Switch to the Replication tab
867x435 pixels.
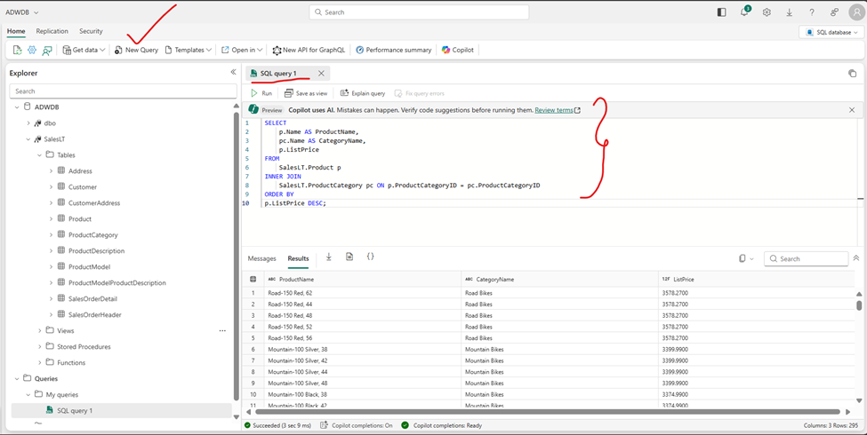(52, 31)
